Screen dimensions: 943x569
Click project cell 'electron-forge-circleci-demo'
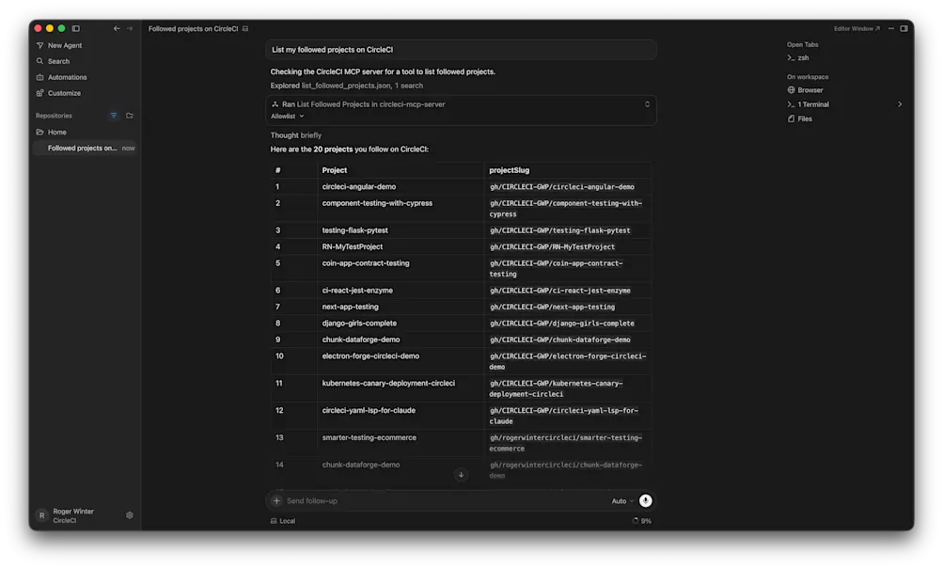point(370,356)
